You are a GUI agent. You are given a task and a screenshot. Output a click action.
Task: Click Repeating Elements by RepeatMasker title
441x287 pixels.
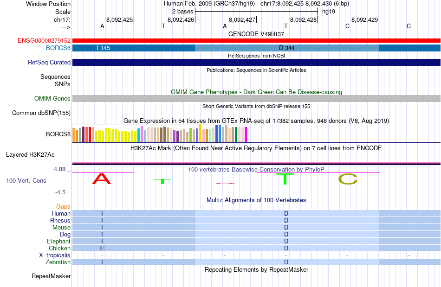click(256, 269)
